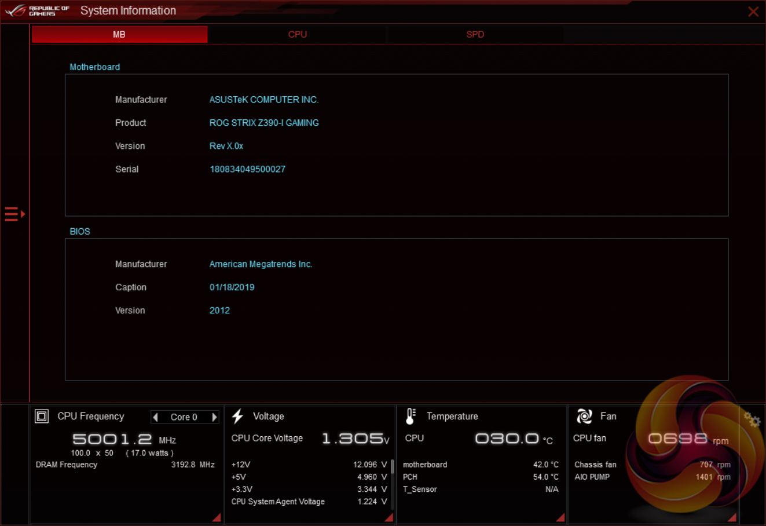This screenshot has width=766, height=526.
Task: Click the +5V reading of 4.960 V
Action: (372, 477)
